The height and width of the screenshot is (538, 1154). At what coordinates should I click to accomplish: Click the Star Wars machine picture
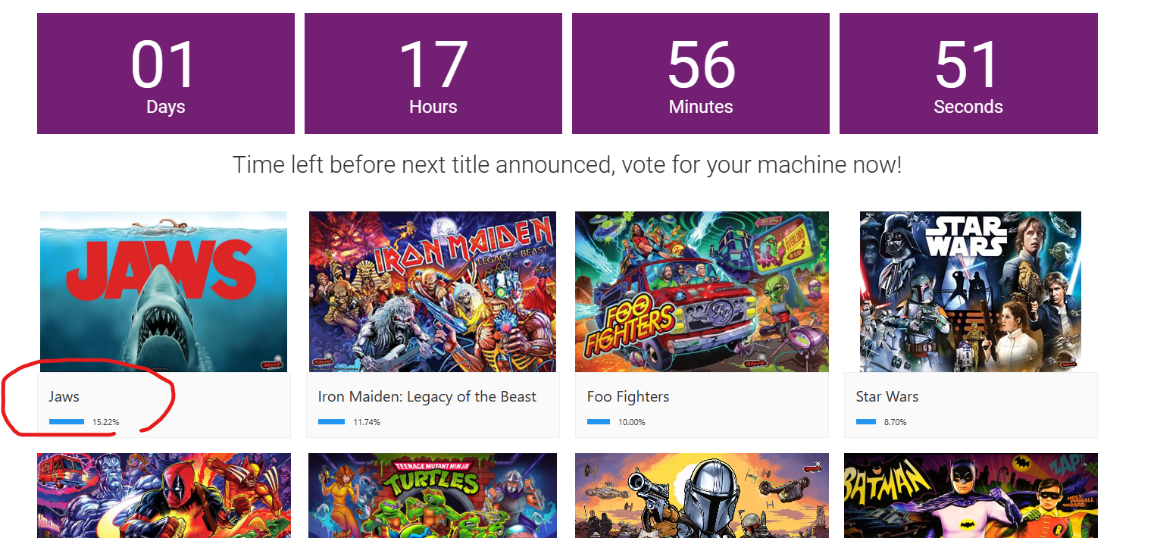970,292
